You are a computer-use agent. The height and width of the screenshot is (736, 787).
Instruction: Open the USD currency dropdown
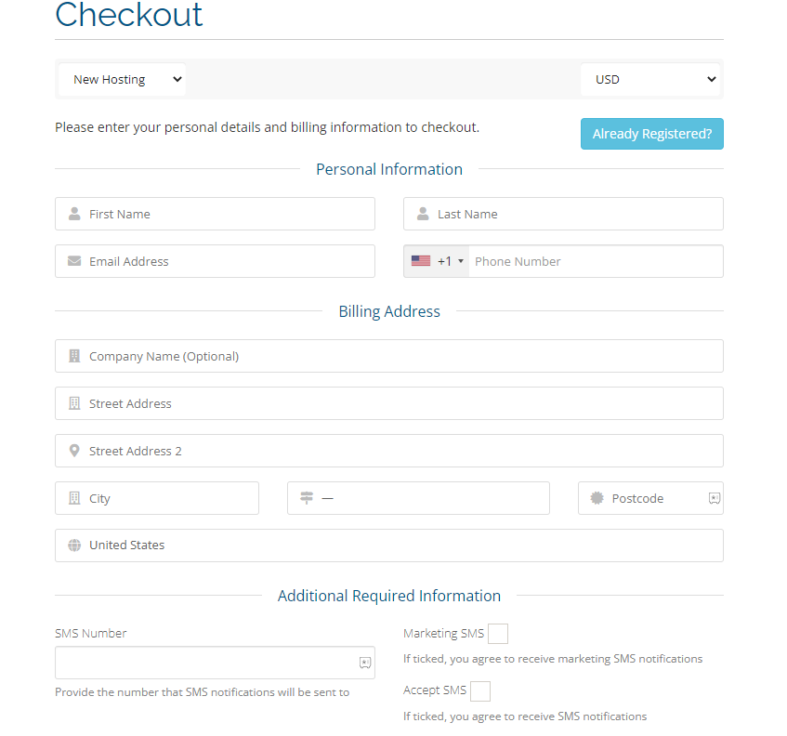650,79
